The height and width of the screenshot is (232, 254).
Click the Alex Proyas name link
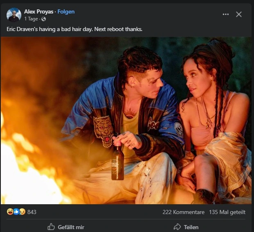39,11
